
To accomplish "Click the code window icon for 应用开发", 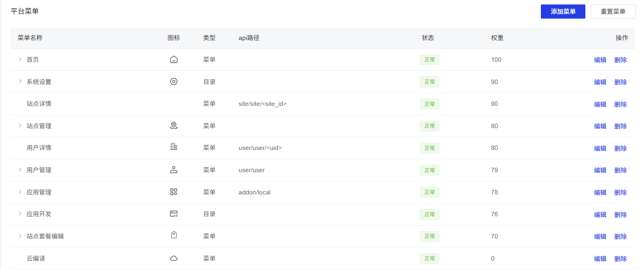I will pyautogui.click(x=174, y=214).
